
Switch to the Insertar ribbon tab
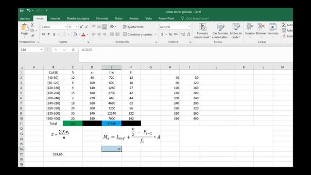pos(55,18)
